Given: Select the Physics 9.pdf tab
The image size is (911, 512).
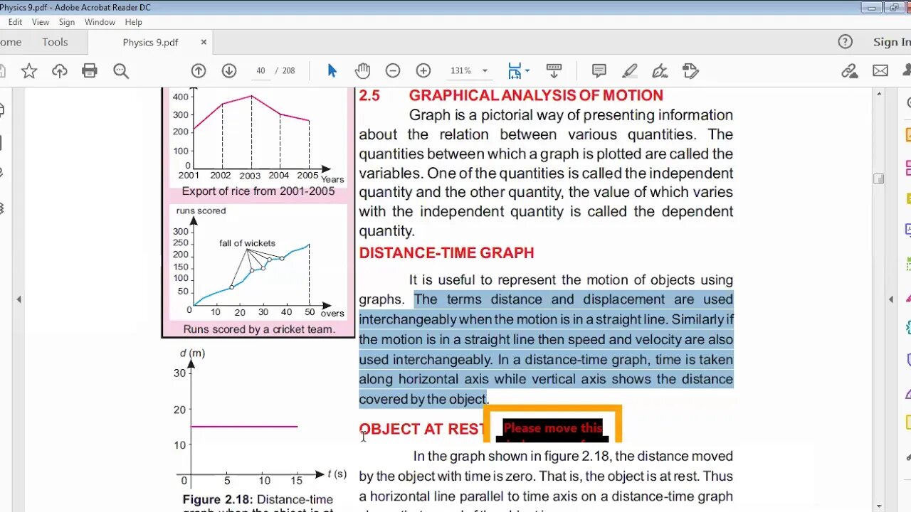Looking at the screenshot, I should coord(150,42).
